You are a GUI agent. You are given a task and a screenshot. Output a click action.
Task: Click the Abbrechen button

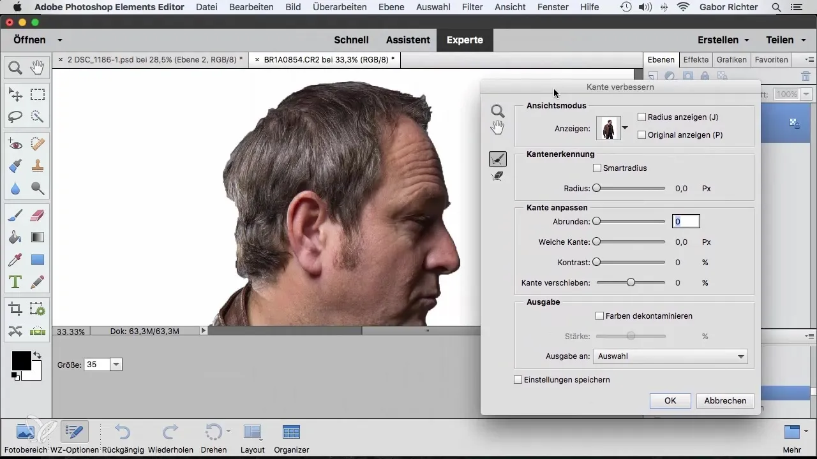[725, 400]
